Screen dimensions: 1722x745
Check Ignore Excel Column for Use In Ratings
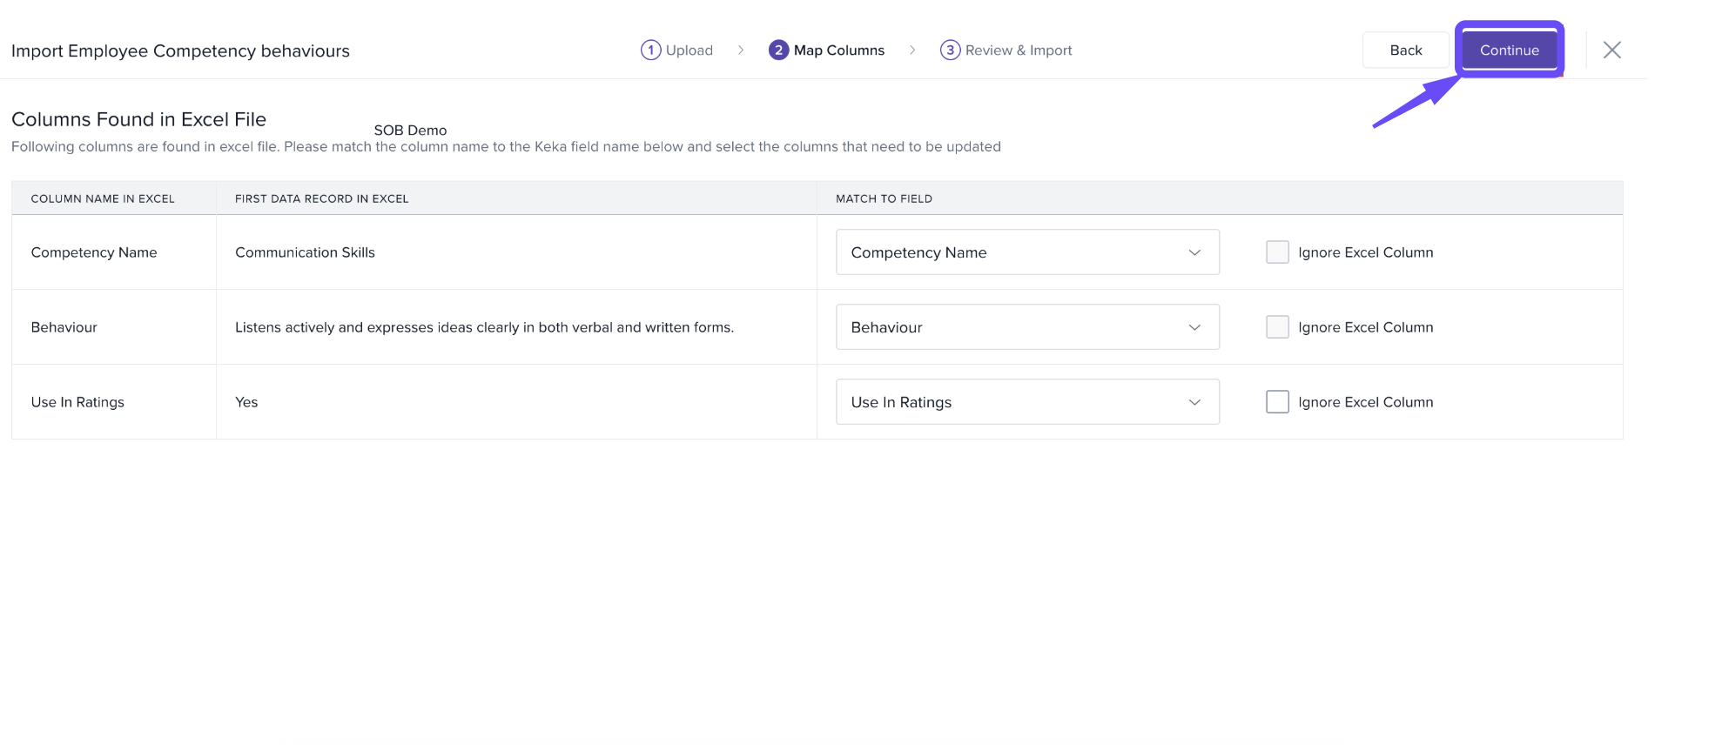coord(1277,402)
